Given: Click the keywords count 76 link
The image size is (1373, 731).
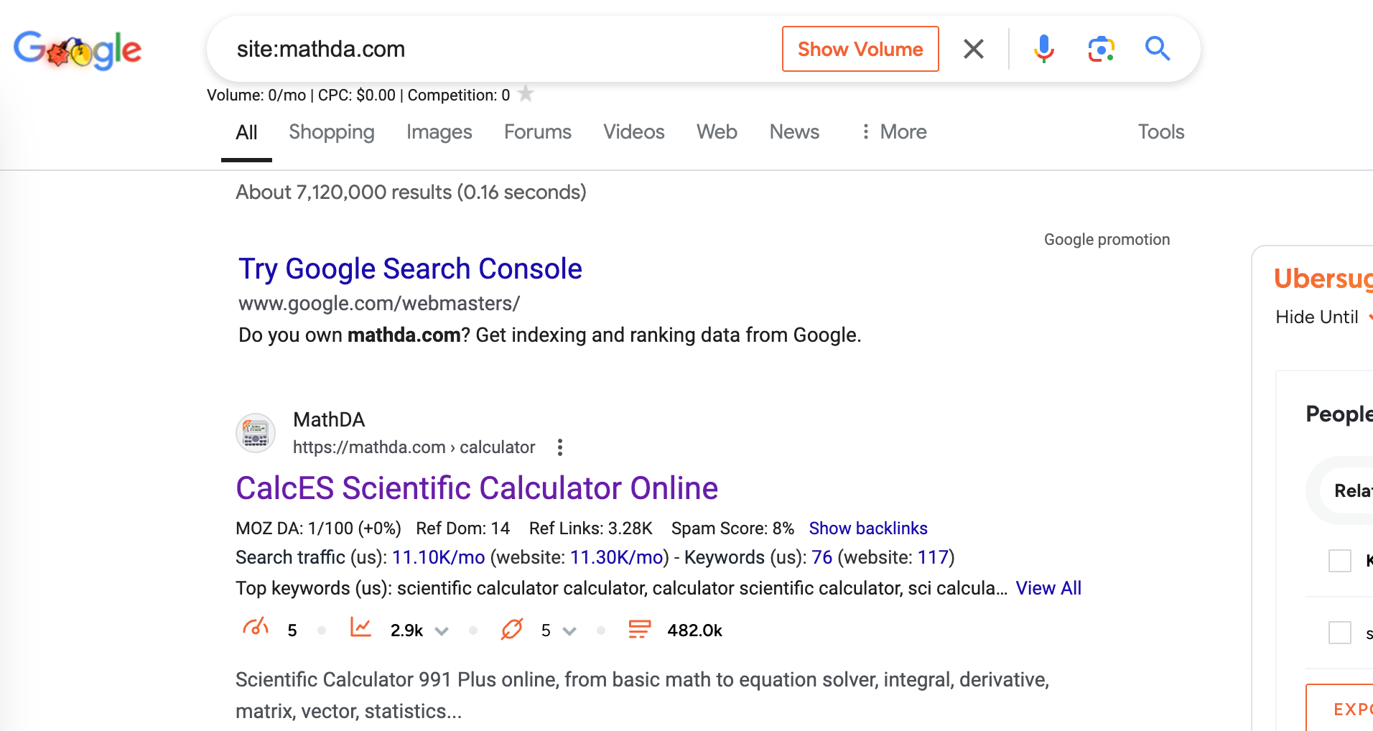Looking at the screenshot, I should point(822,557).
